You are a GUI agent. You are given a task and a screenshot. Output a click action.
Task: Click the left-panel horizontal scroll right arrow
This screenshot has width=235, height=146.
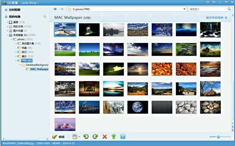[x=47, y=139]
